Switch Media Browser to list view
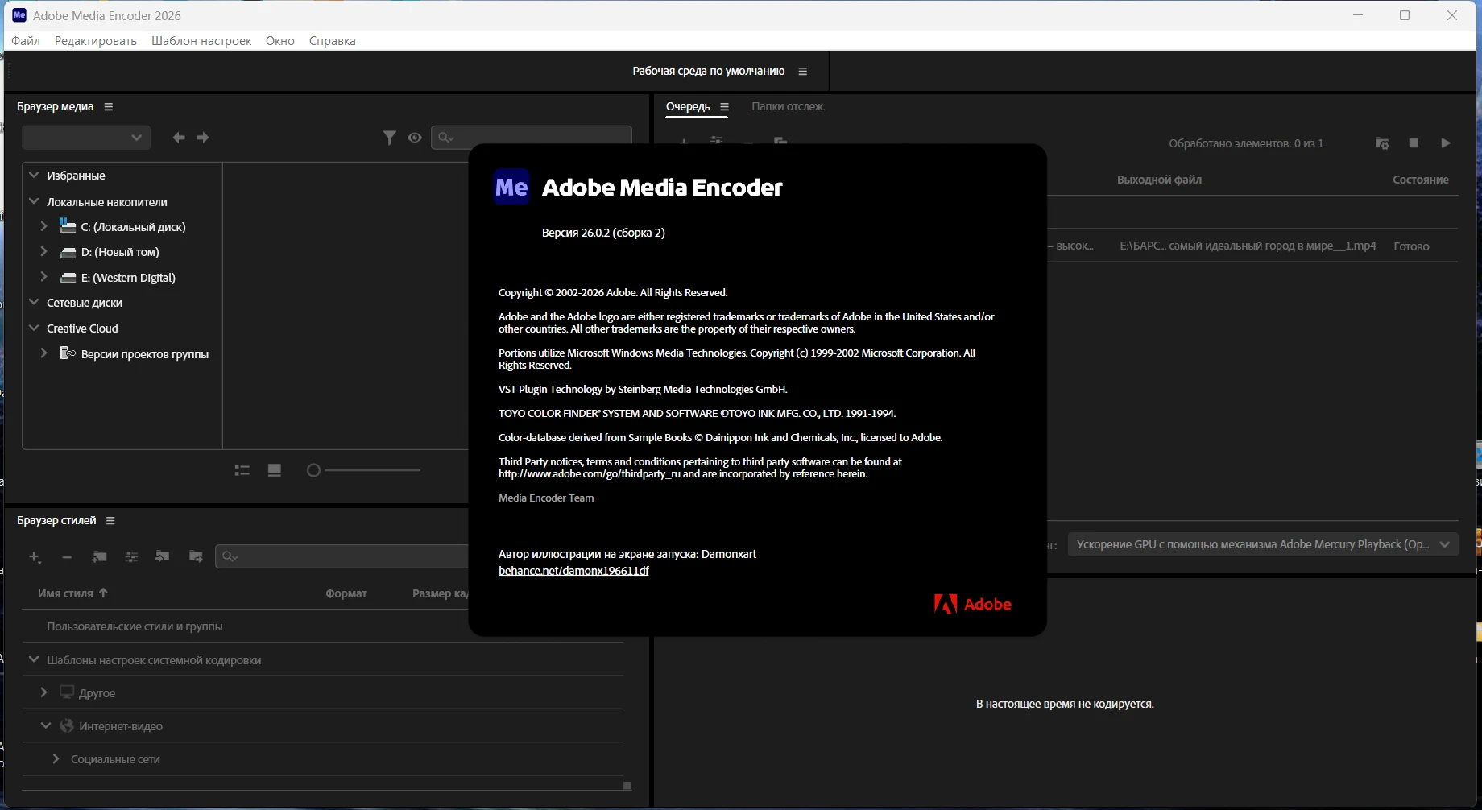The width and height of the screenshot is (1482, 810). (242, 470)
